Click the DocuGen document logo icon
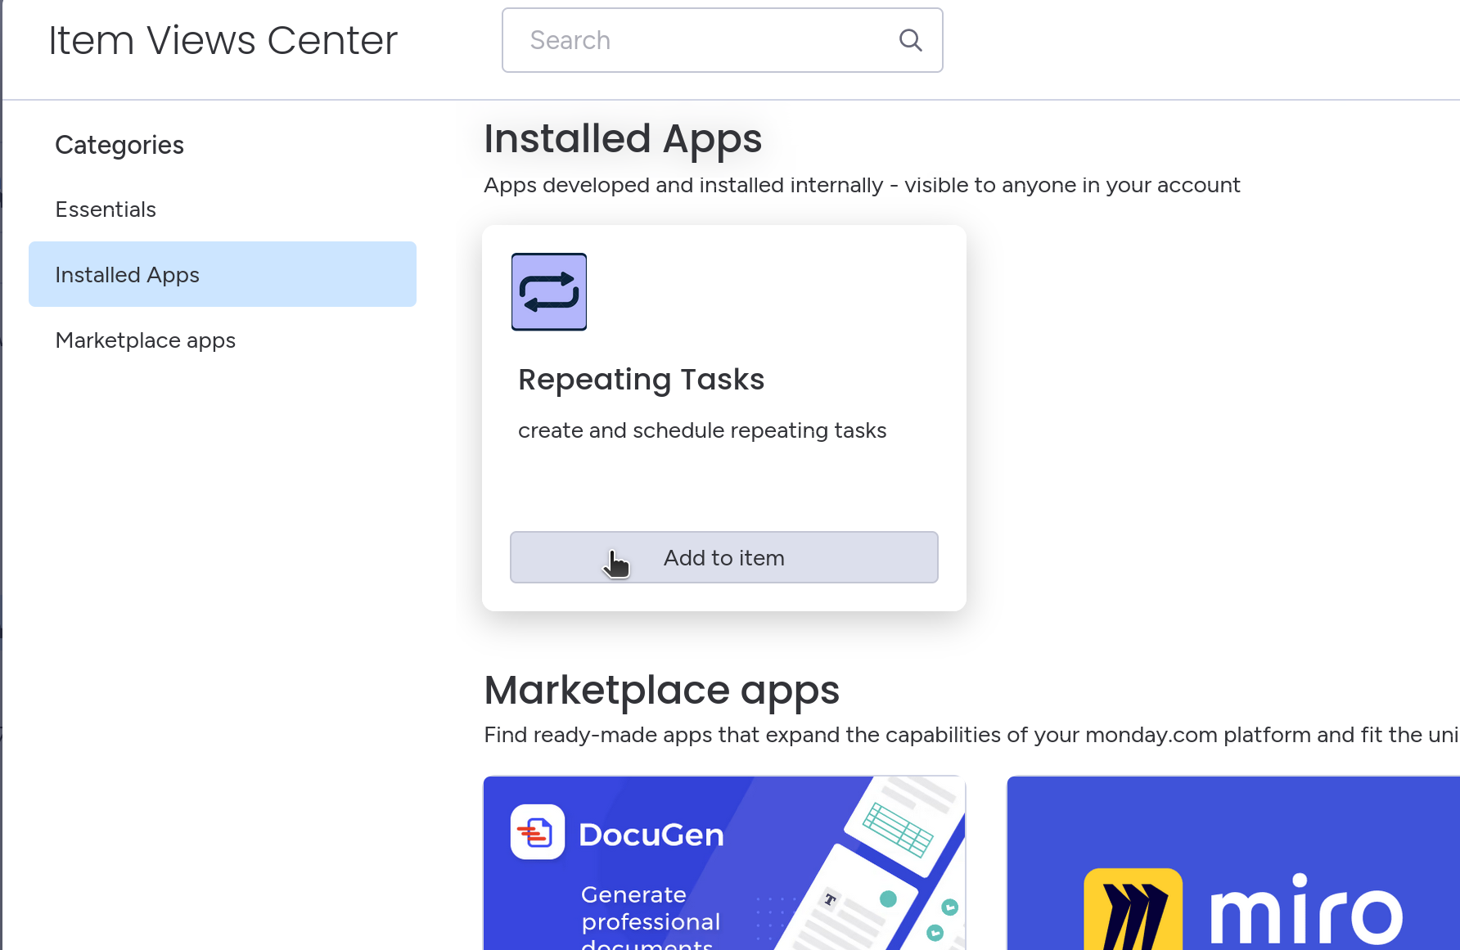This screenshot has height=950, width=1460. coord(537,832)
